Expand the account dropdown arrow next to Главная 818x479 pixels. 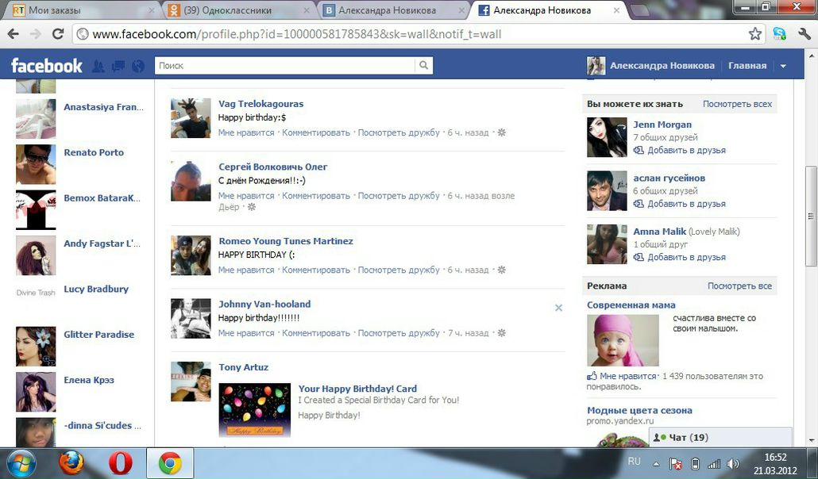point(783,66)
